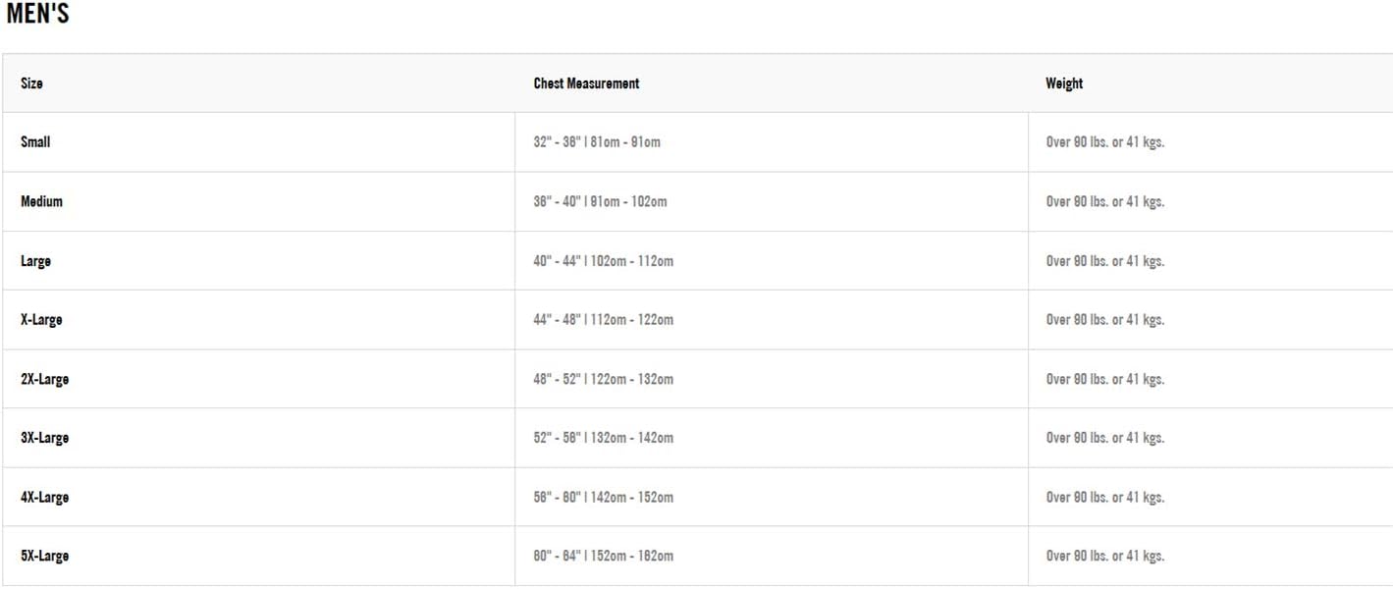This screenshot has height=589, width=1393.
Task: Select the X-Large size row label
Action: coord(41,320)
